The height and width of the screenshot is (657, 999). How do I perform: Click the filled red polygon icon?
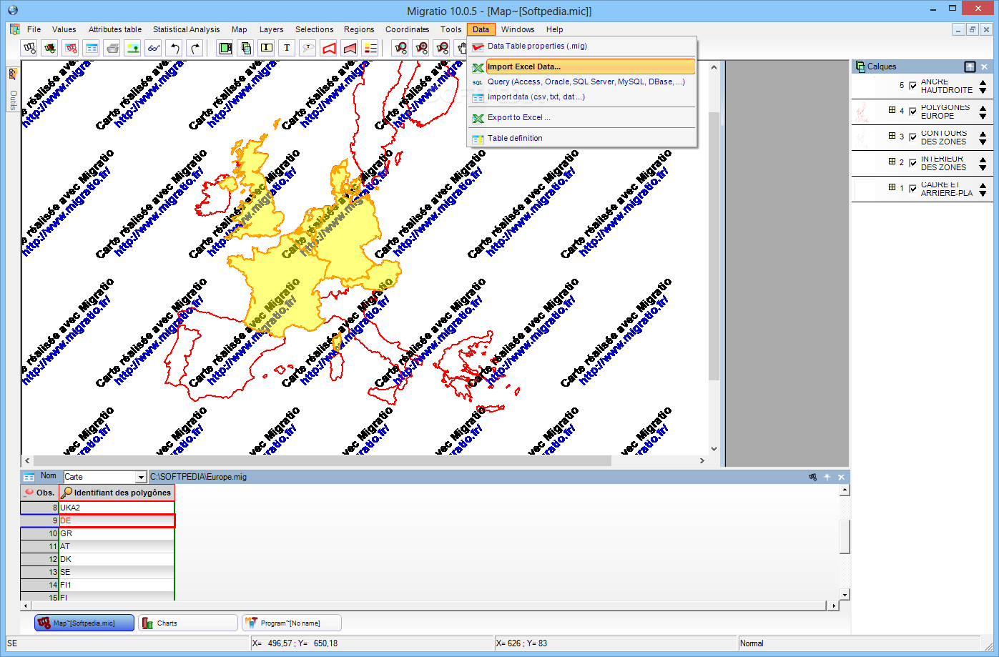click(x=350, y=48)
